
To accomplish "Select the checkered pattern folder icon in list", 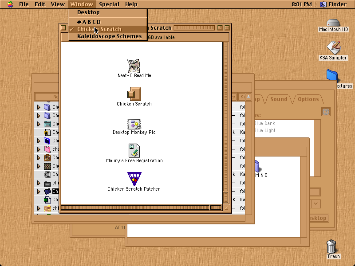I will coord(47,166).
